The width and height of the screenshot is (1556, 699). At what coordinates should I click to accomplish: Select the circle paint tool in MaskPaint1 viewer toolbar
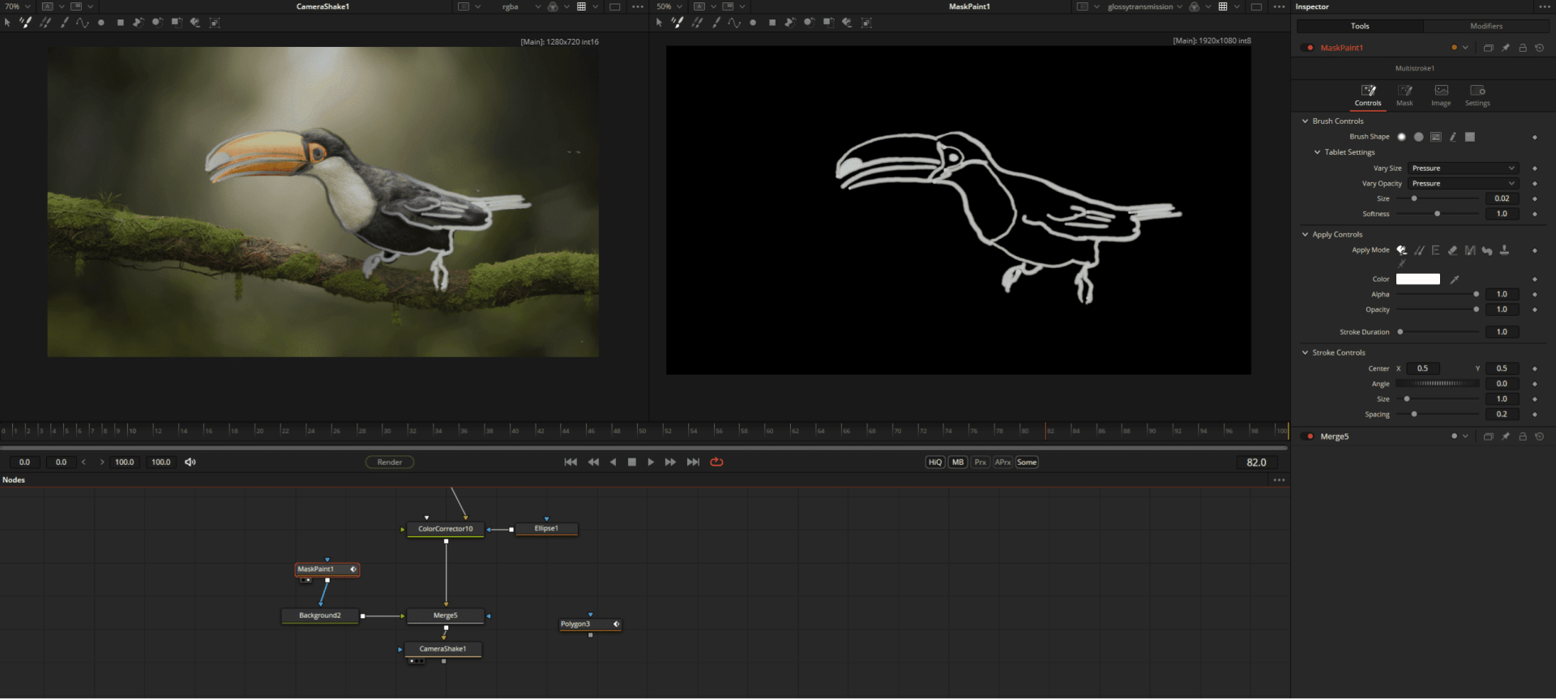pos(753,23)
